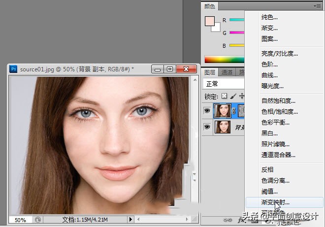Click the lock image pixels brush icon

point(233,96)
